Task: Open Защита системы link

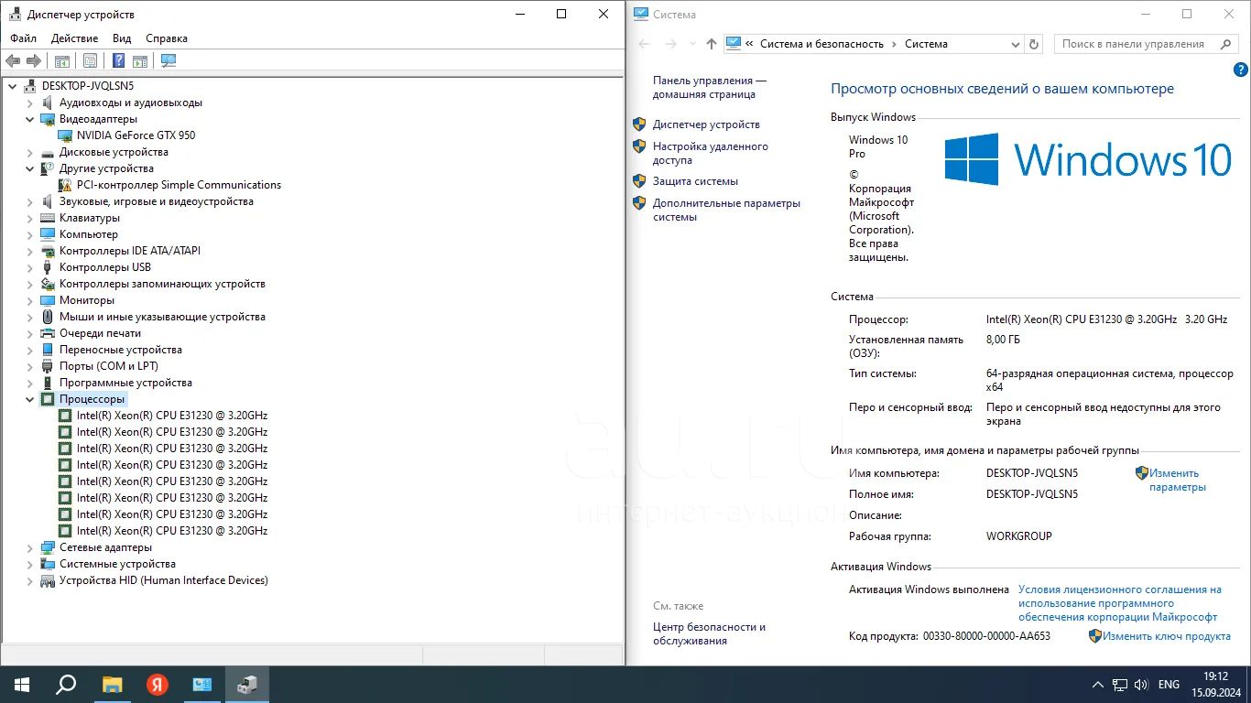Action: point(695,181)
